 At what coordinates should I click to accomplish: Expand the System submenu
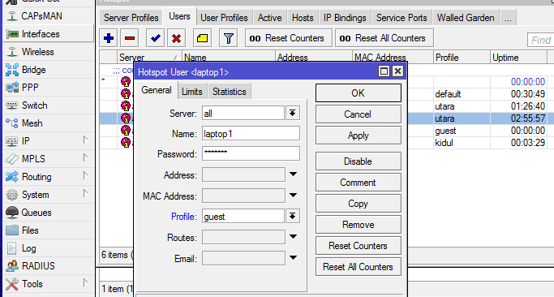coord(85,193)
